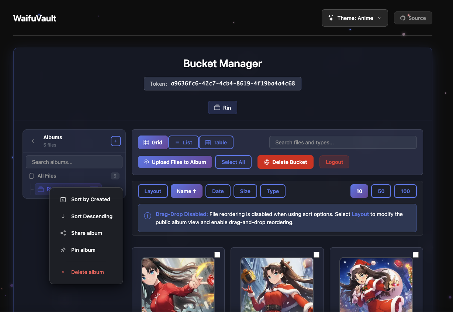Image resolution: width=453 pixels, height=312 pixels.
Task: Click Upload Files to Album button
Action: point(175,162)
